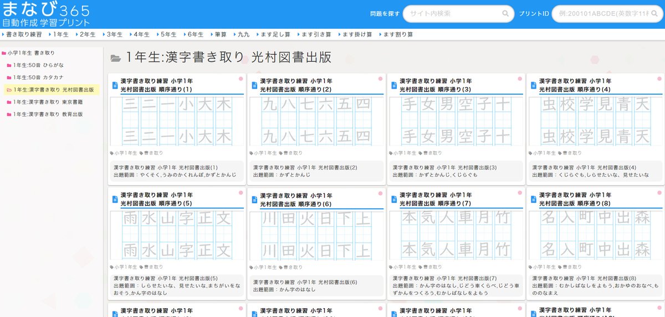Open worksheet preview 虫校学見青天
665x317 pixels.
pyautogui.click(x=595, y=121)
